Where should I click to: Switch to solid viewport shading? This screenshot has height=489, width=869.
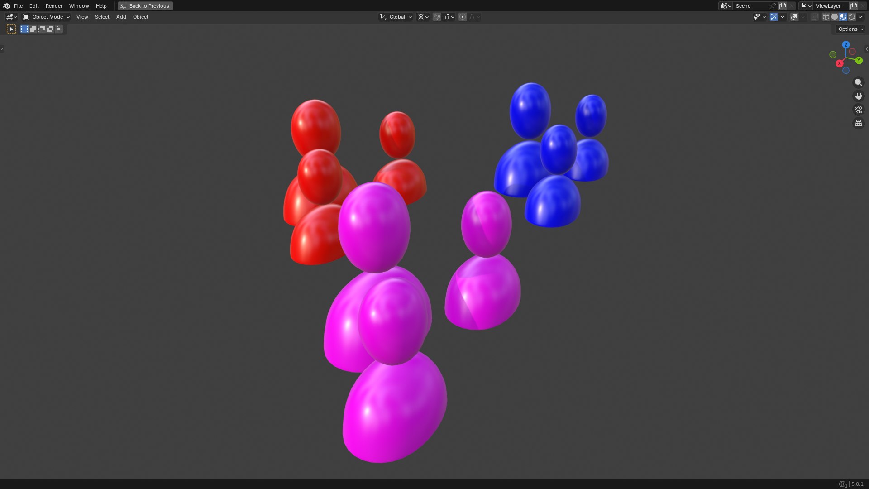point(835,17)
